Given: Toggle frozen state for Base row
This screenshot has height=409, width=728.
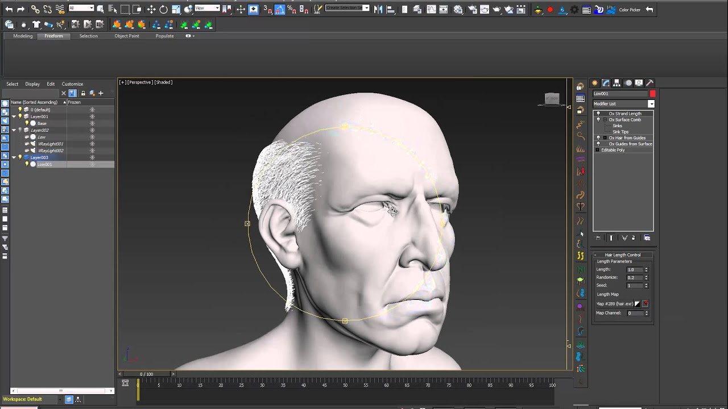Looking at the screenshot, I should tap(92, 123).
